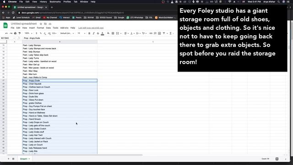Select cell Prop - Chair Squeak

tap(60, 84)
